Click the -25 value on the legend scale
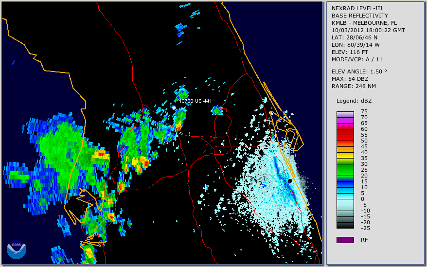This screenshot has height=267, width=427. tap(365, 228)
